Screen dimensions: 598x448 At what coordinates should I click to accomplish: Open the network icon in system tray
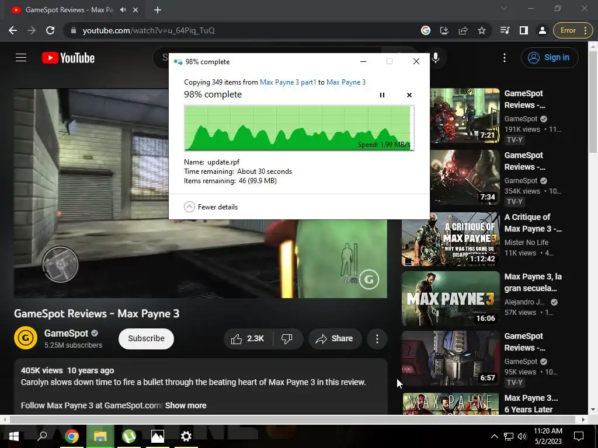tap(509, 436)
